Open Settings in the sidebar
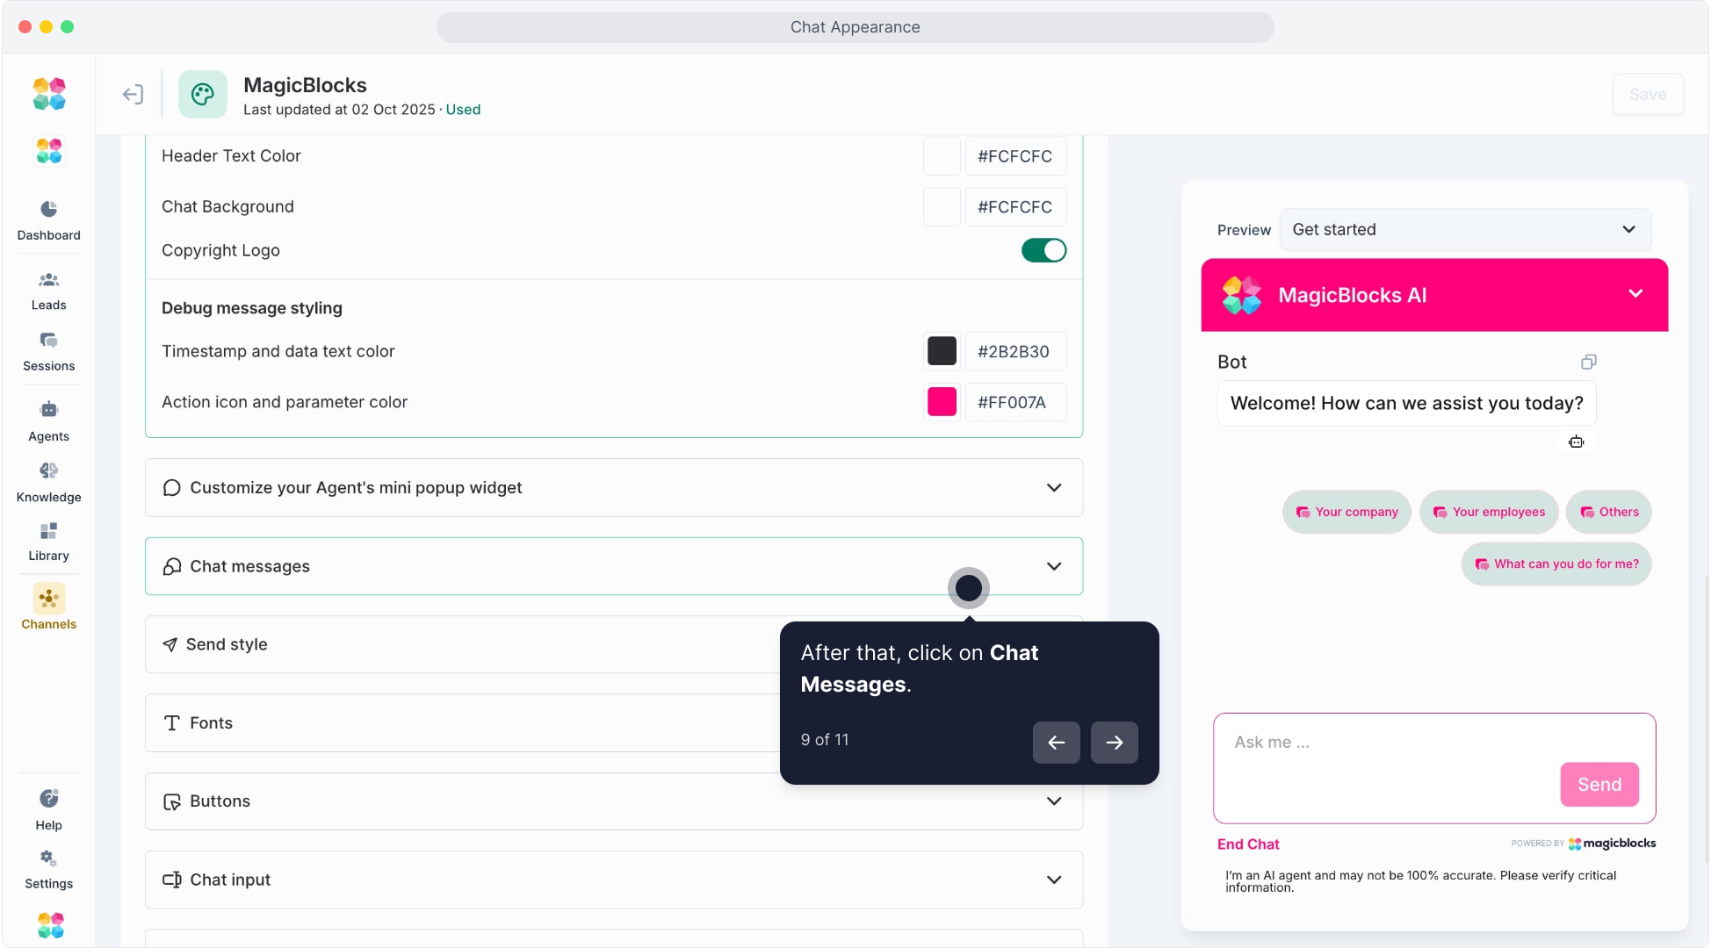 pos(49,859)
